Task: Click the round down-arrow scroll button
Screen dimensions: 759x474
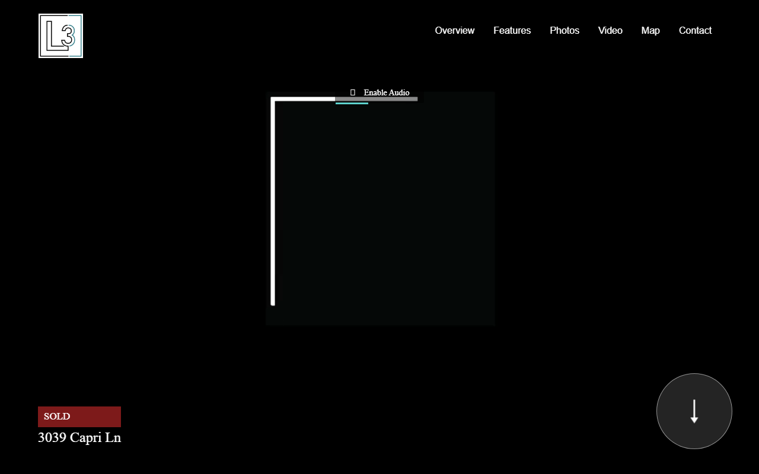Action: pyautogui.click(x=694, y=411)
